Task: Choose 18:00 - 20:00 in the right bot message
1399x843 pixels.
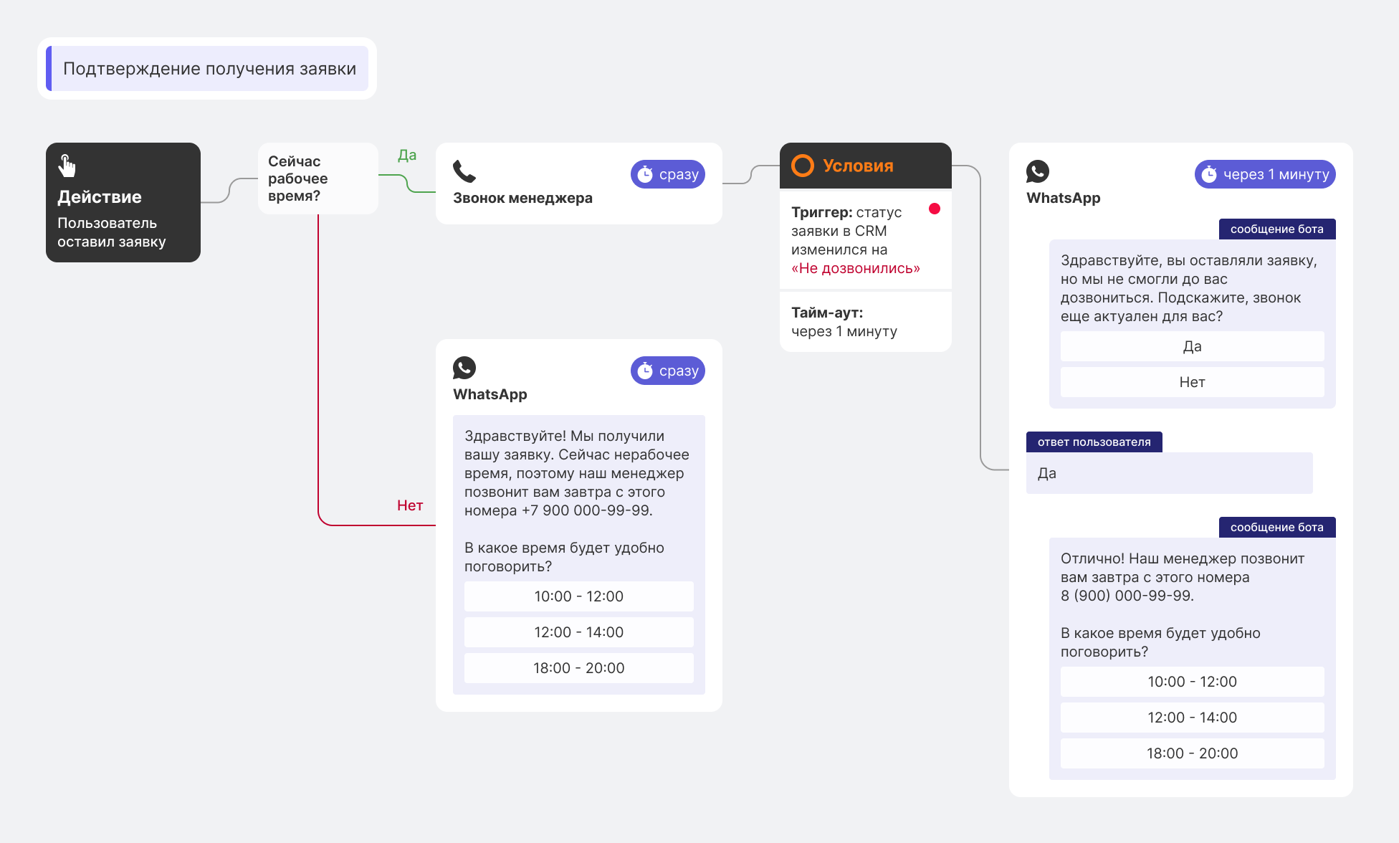Action: click(1193, 753)
